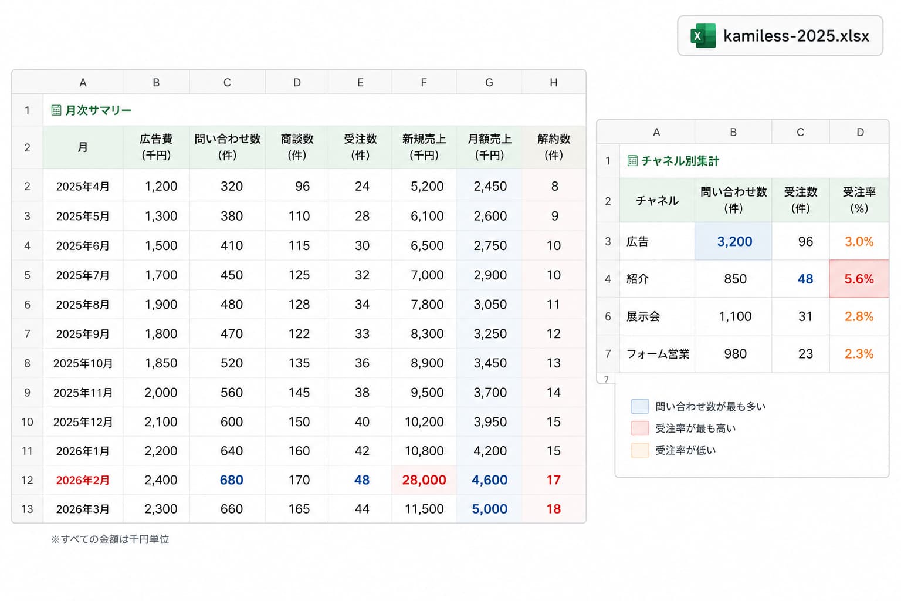
Task: Select the 月次サマリー title cell
Action: (x=314, y=110)
